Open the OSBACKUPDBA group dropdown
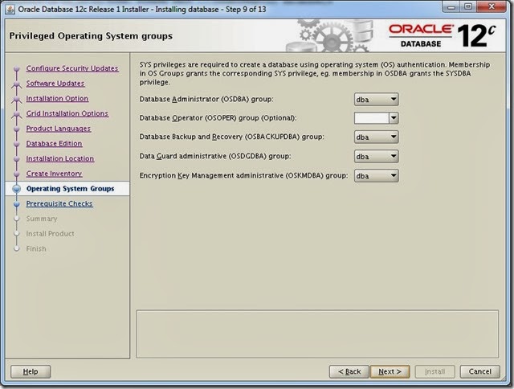Viewport: 514px width, 389px height. [x=377, y=137]
